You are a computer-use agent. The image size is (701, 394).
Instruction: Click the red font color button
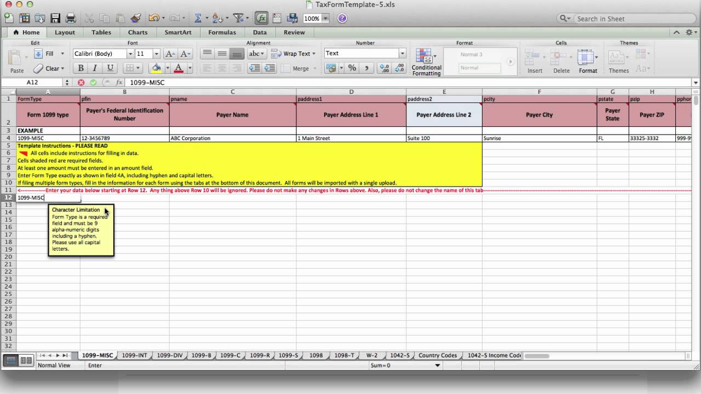178,68
